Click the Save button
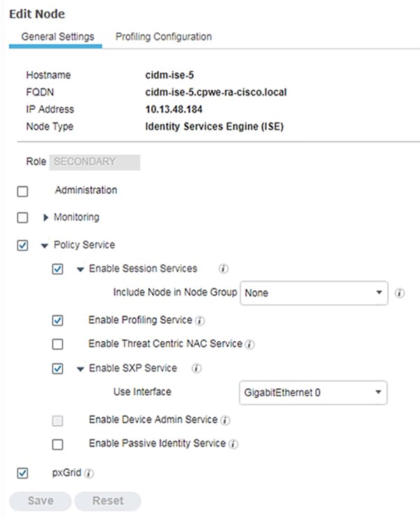This screenshot has width=420, height=517. click(40, 501)
